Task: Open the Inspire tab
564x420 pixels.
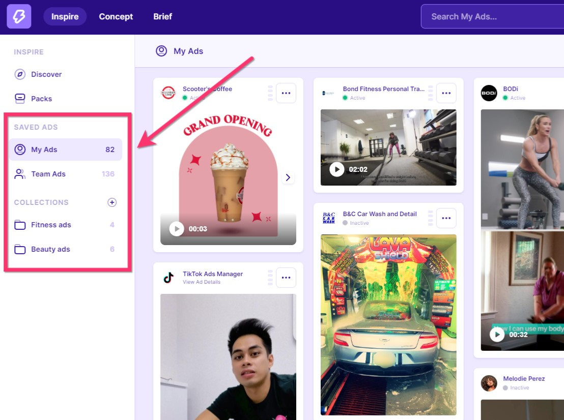Action: tap(65, 17)
